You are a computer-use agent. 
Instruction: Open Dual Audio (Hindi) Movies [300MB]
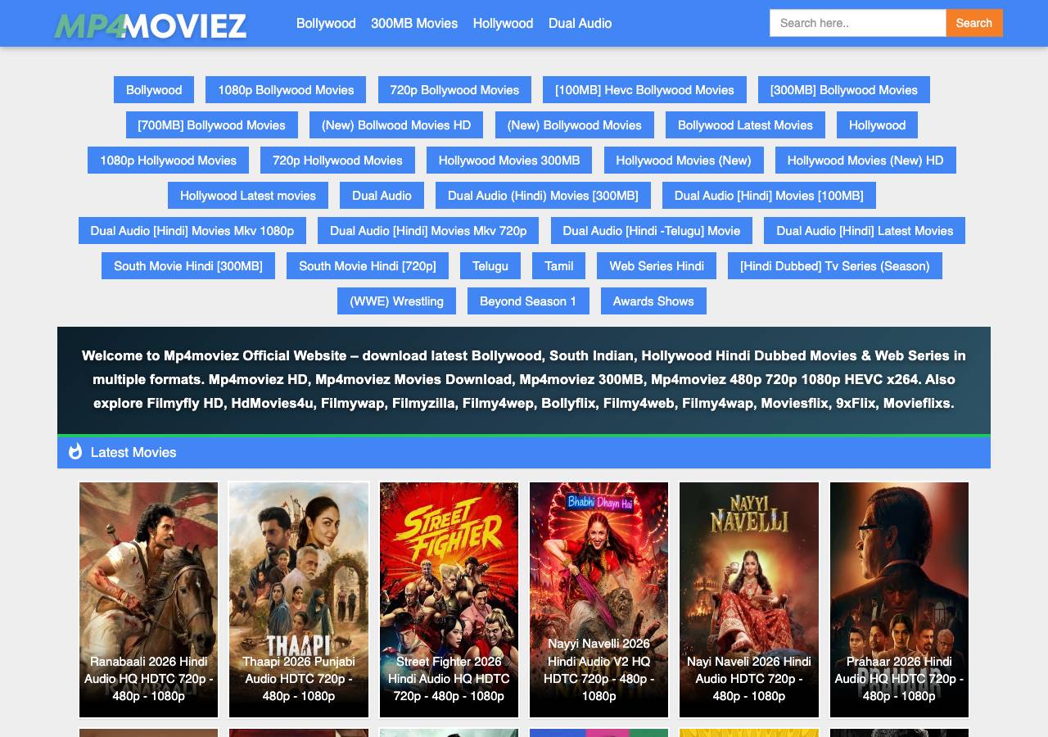[x=543, y=196]
